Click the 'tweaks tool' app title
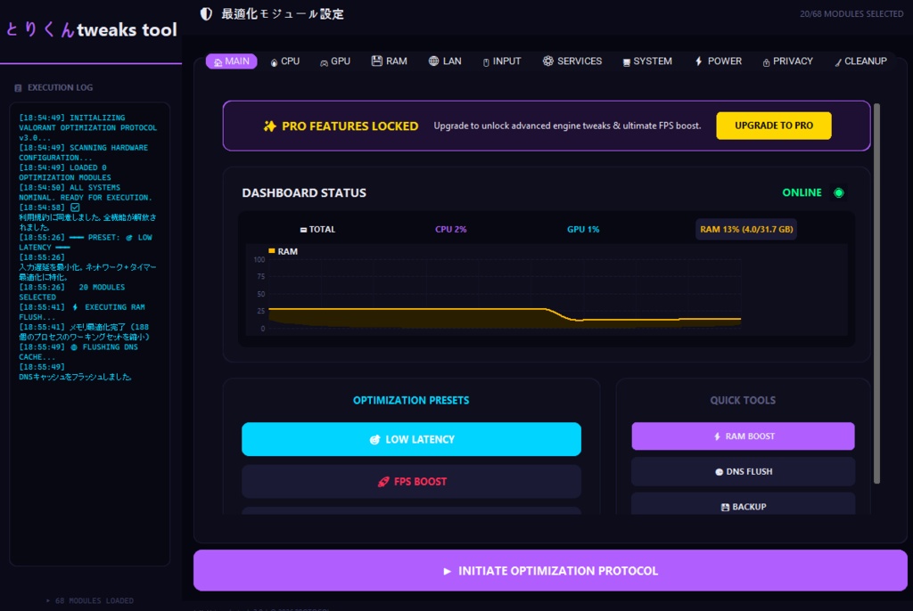 pos(127,29)
